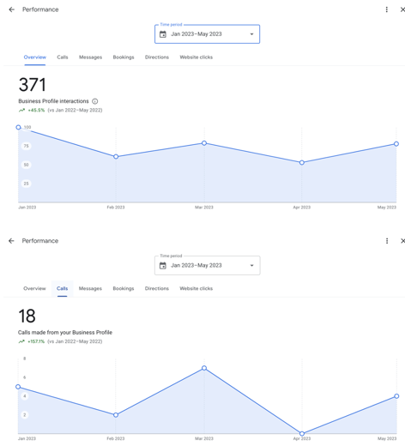Screen dimensions: 405x446
Task: Go back using bottom Performance arrow
Action: point(11,241)
